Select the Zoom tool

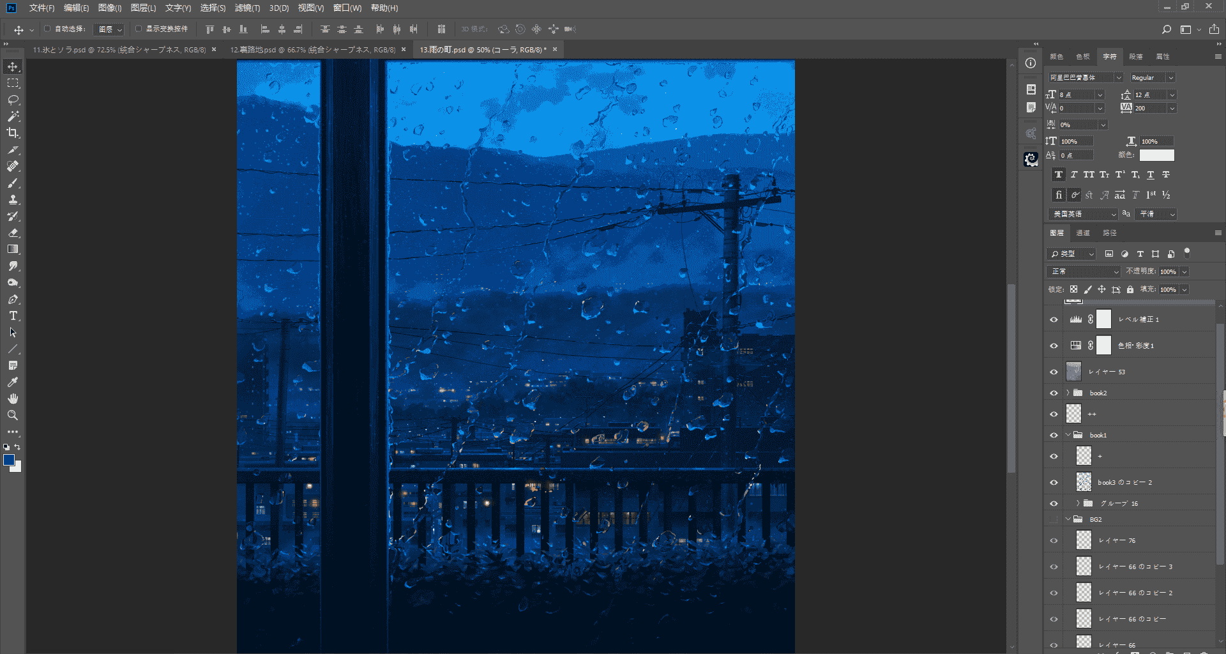tap(13, 415)
